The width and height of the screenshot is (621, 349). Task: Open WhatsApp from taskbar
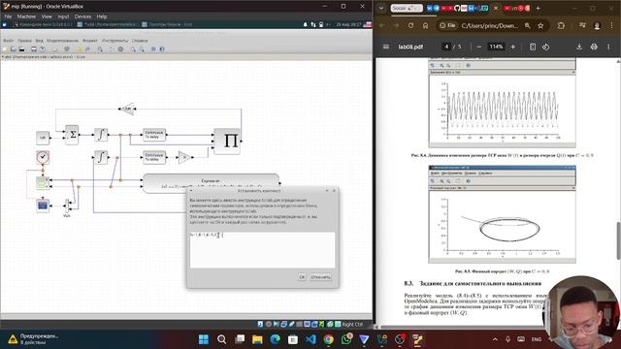coord(346,339)
